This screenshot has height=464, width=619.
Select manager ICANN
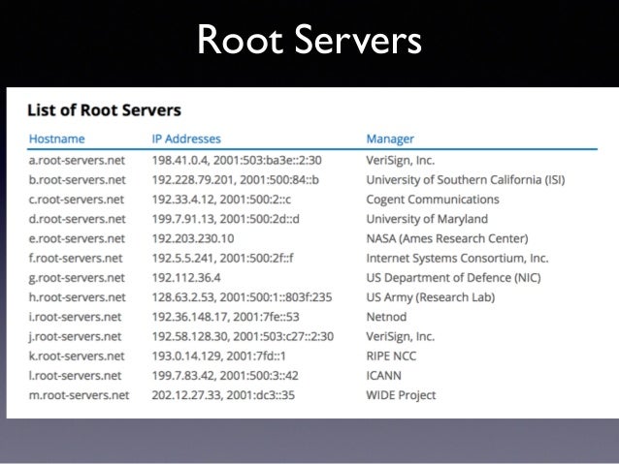pos(383,376)
